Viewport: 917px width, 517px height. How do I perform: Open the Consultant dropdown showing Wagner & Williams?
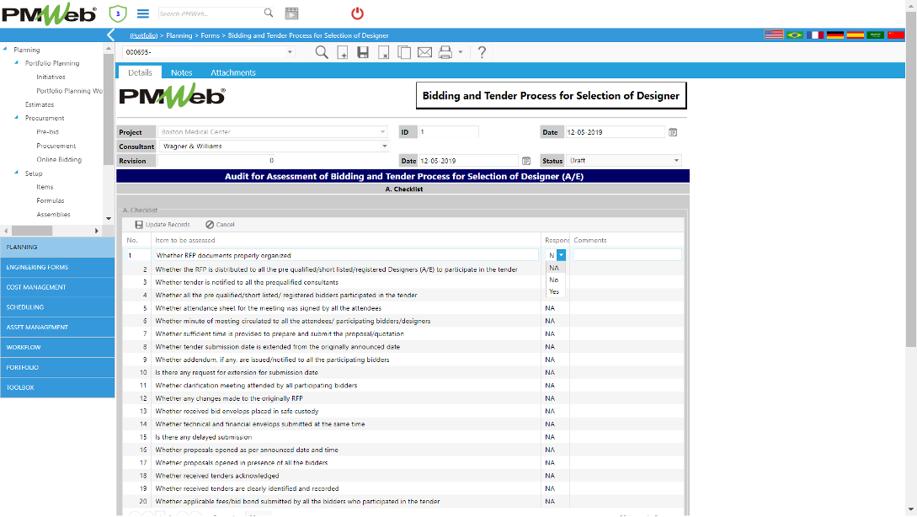[x=384, y=147]
